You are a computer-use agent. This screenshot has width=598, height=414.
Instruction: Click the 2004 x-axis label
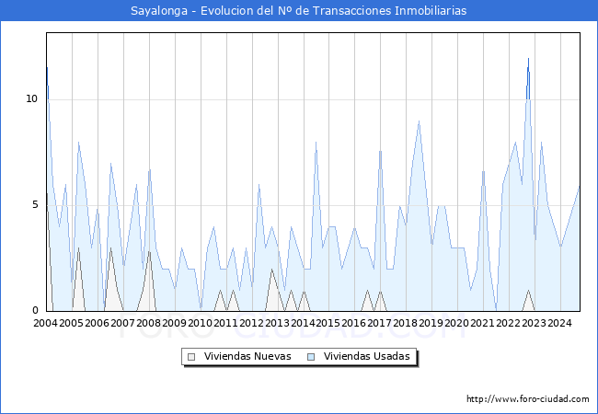point(45,323)
